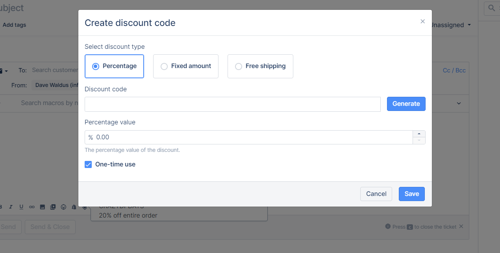Increase percentage value with up arrow
Viewport: 500px width, 253px height.
(419, 134)
